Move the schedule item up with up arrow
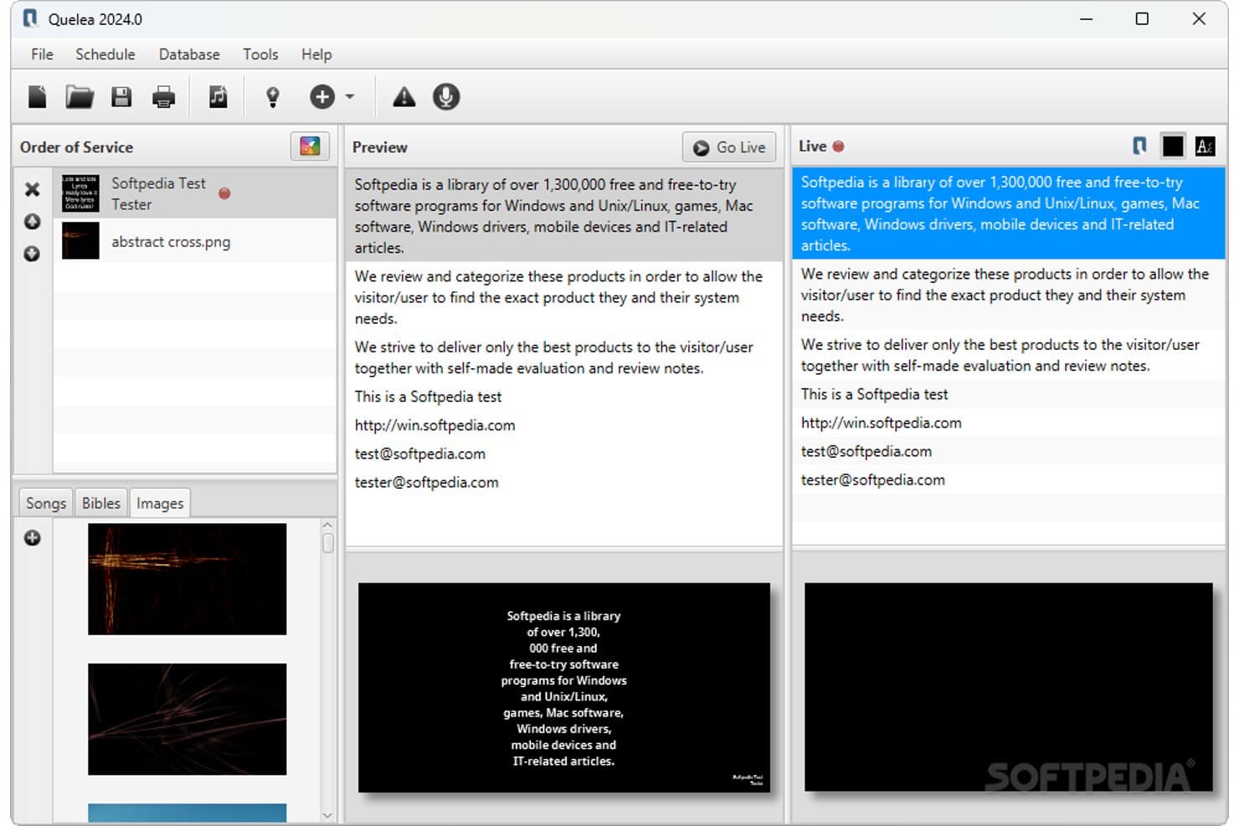Image resolution: width=1239 pixels, height=826 pixels. tap(32, 222)
